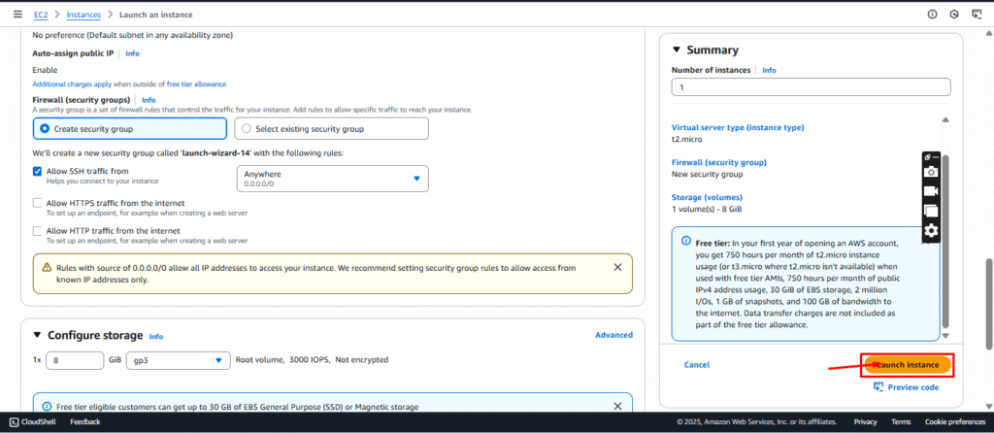The image size is (994, 433).
Task: Open the settings gear on floating toolbar
Action: point(931,230)
